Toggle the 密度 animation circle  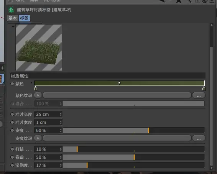(x=12, y=130)
